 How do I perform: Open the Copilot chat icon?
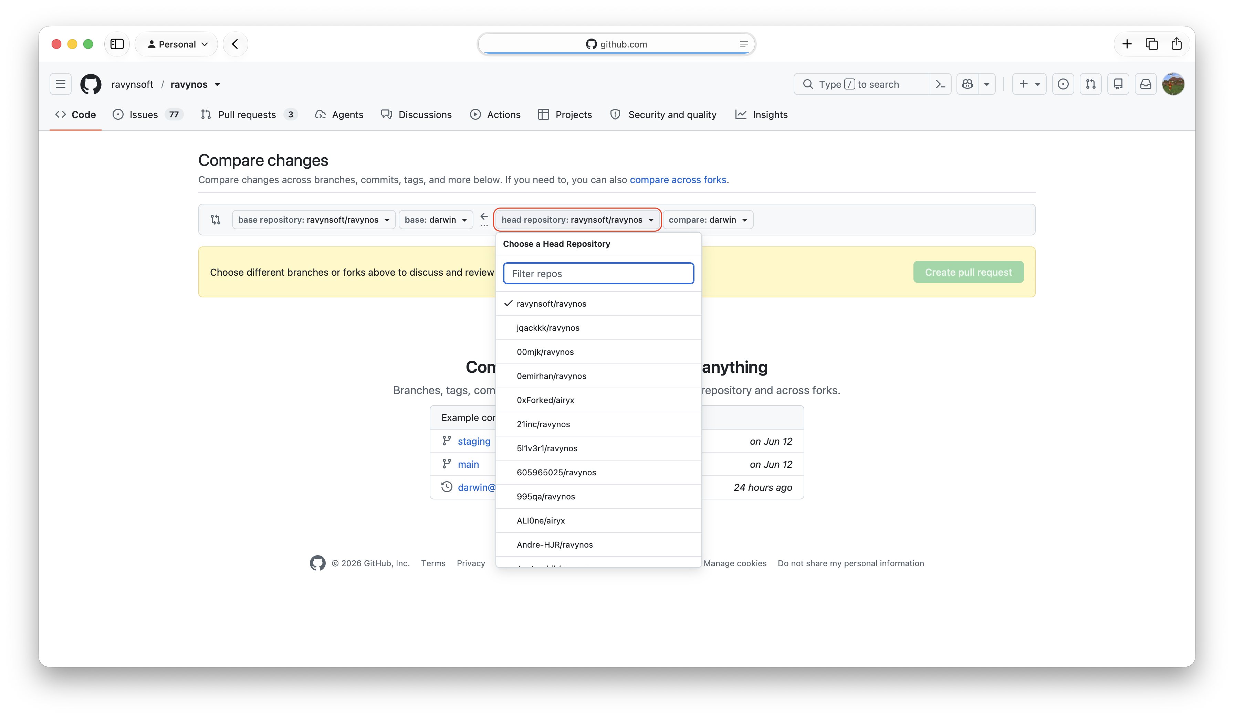[967, 84]
